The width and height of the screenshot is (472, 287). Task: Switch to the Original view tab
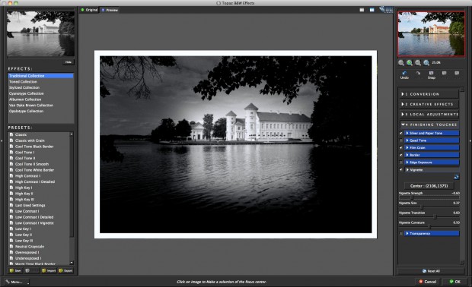point(89,10)
